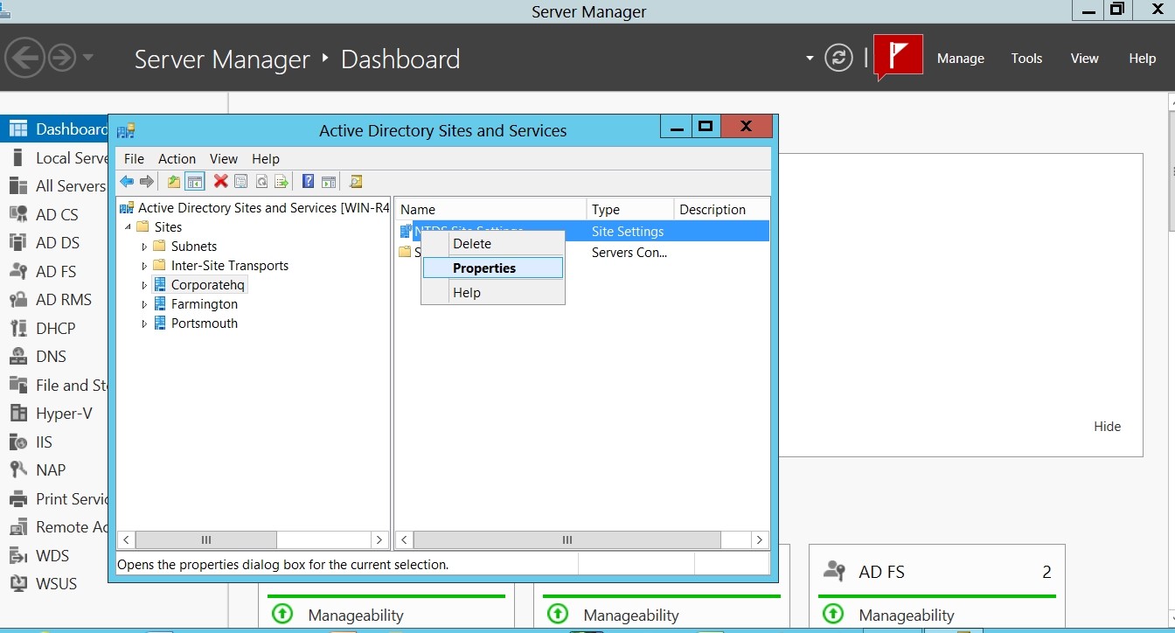Click the AD FS tile icon
The height and width of the screenshot is (633, 1175).
835,572
